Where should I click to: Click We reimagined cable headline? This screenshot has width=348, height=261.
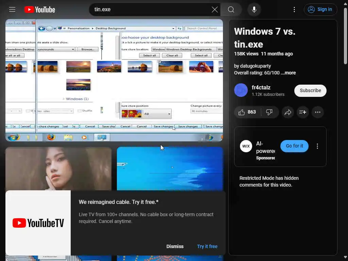(119, 202)
